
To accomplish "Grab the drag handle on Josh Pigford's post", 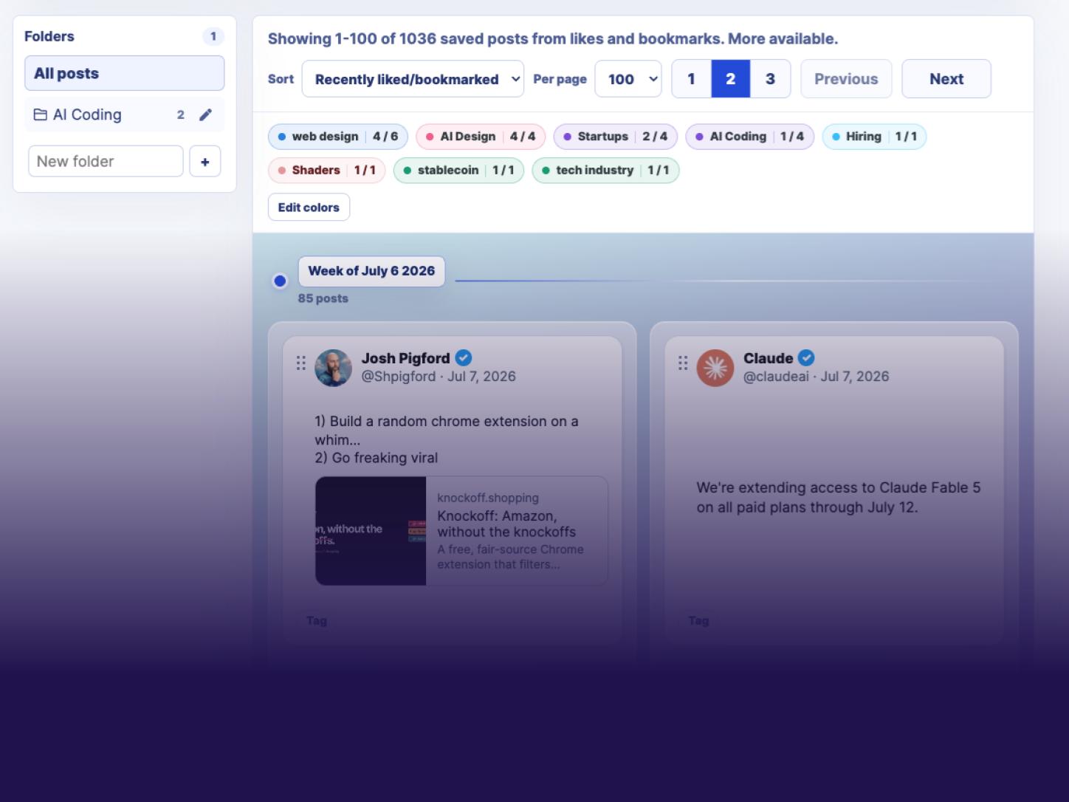I will [x=300, y=363].
